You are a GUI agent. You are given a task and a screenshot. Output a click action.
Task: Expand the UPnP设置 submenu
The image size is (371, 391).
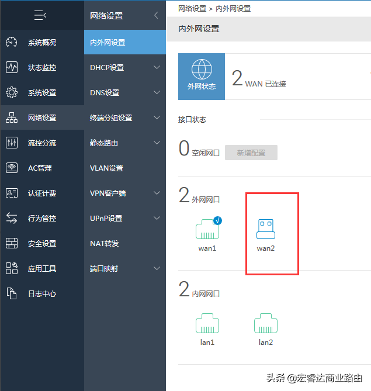point(157,218)
